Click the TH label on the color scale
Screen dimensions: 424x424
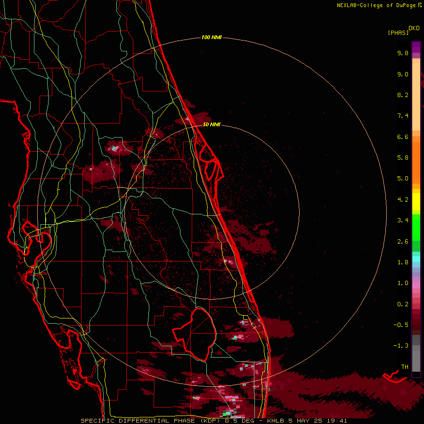tap(405, 367)
